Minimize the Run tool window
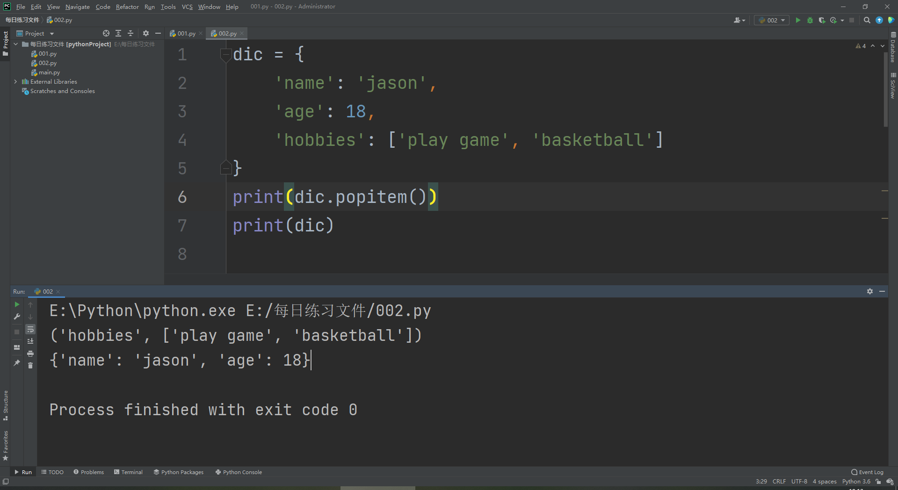 tap(882, 291)
